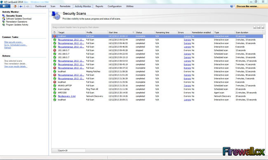
Task: Click View scan results details link
Action: point(16,67)
